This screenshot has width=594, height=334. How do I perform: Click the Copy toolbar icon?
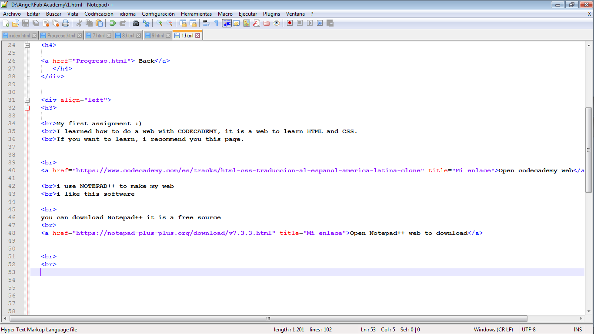(89, 23)
